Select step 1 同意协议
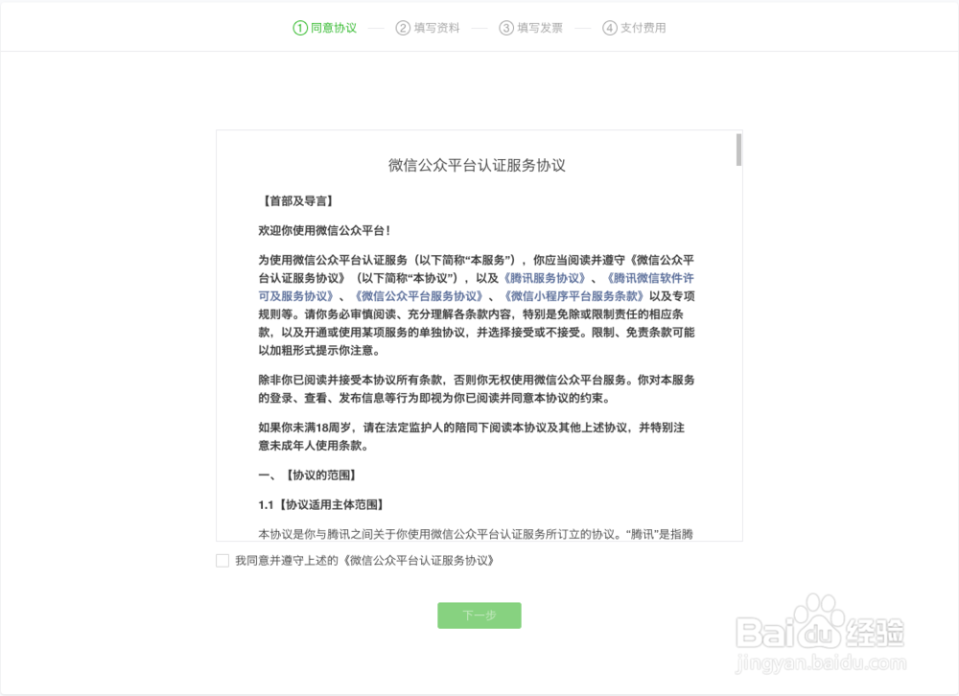Viewport: 959px width, 696px height. point(325,28)
